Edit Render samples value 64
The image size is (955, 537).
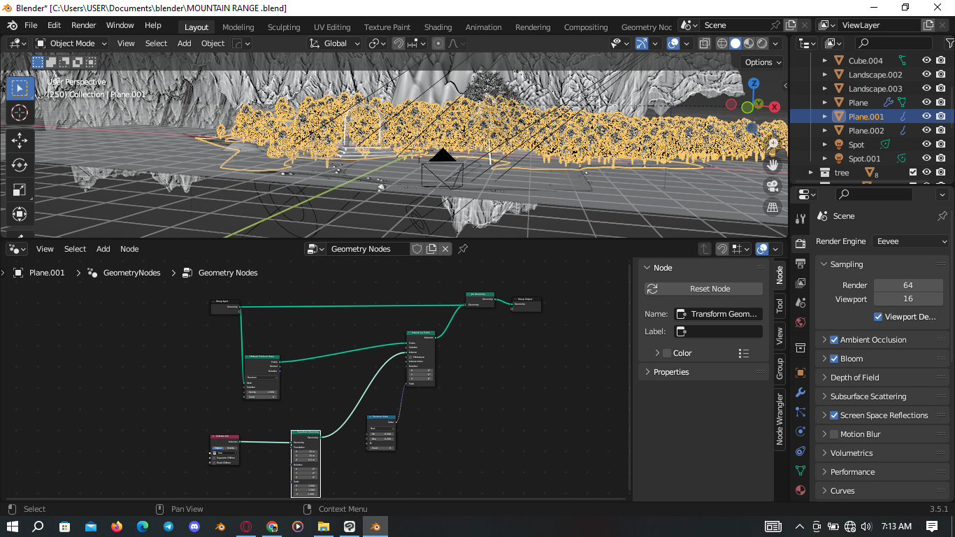907,285
